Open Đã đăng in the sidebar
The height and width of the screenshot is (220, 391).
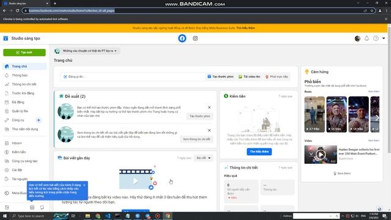(24, 102)
